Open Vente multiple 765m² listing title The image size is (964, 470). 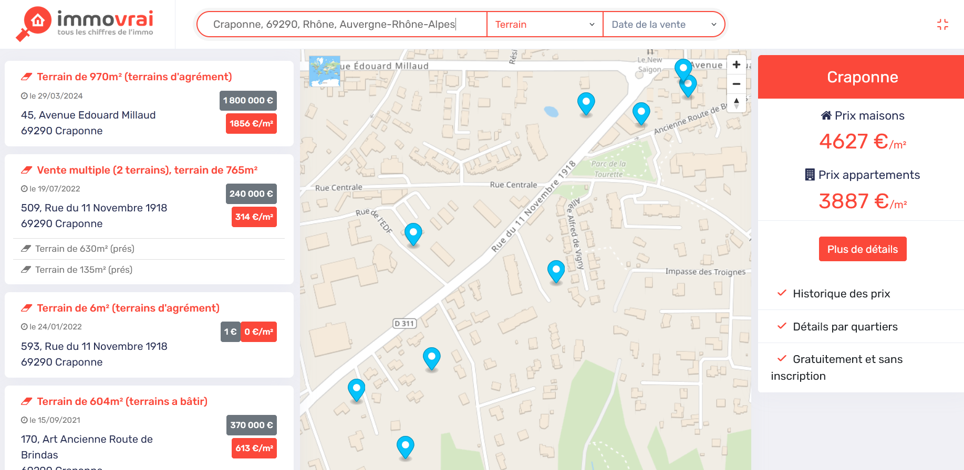tap(147, 170)
